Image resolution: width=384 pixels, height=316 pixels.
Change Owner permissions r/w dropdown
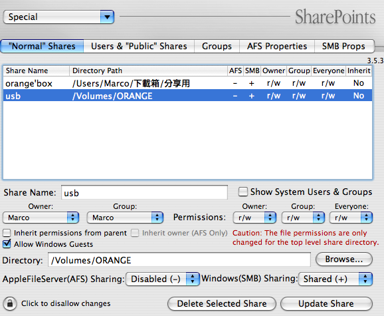click(254, 218)
